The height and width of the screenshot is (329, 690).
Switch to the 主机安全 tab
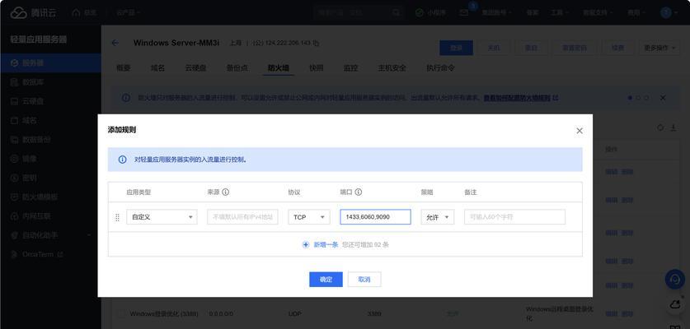coord(392,68)
